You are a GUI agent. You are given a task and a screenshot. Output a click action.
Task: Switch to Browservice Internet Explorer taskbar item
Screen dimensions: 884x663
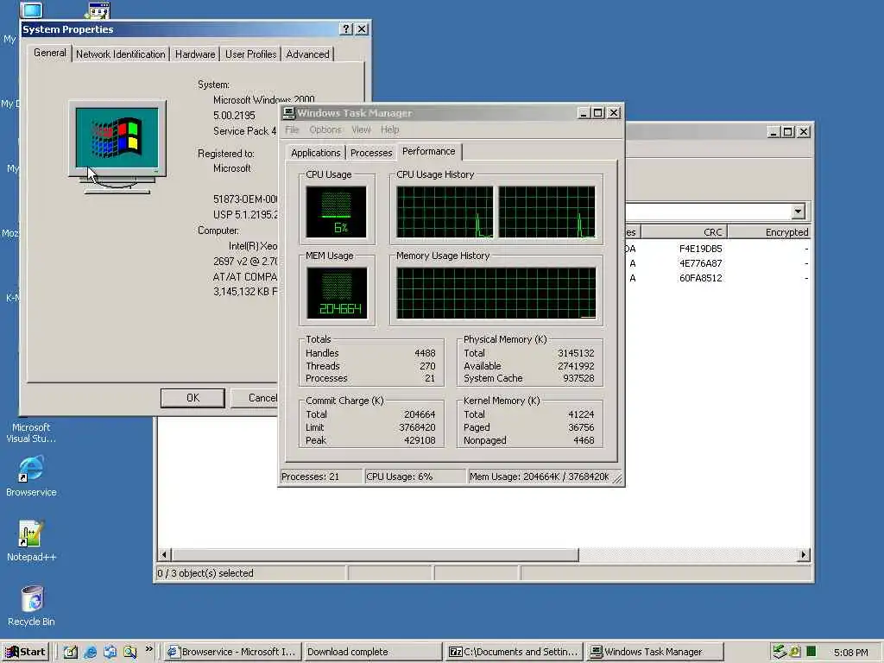tap(232, 652)
